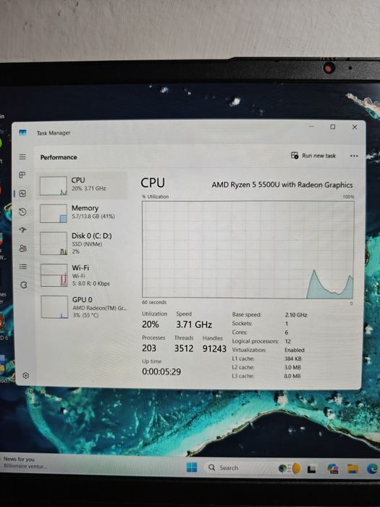This screenshot has height=507, width=380.
Task: Open the Processes page icon in sidebar
Action: (22, 175)
